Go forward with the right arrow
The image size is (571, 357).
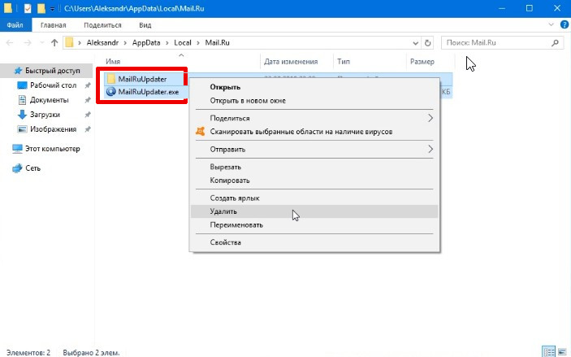coord(28,43)
